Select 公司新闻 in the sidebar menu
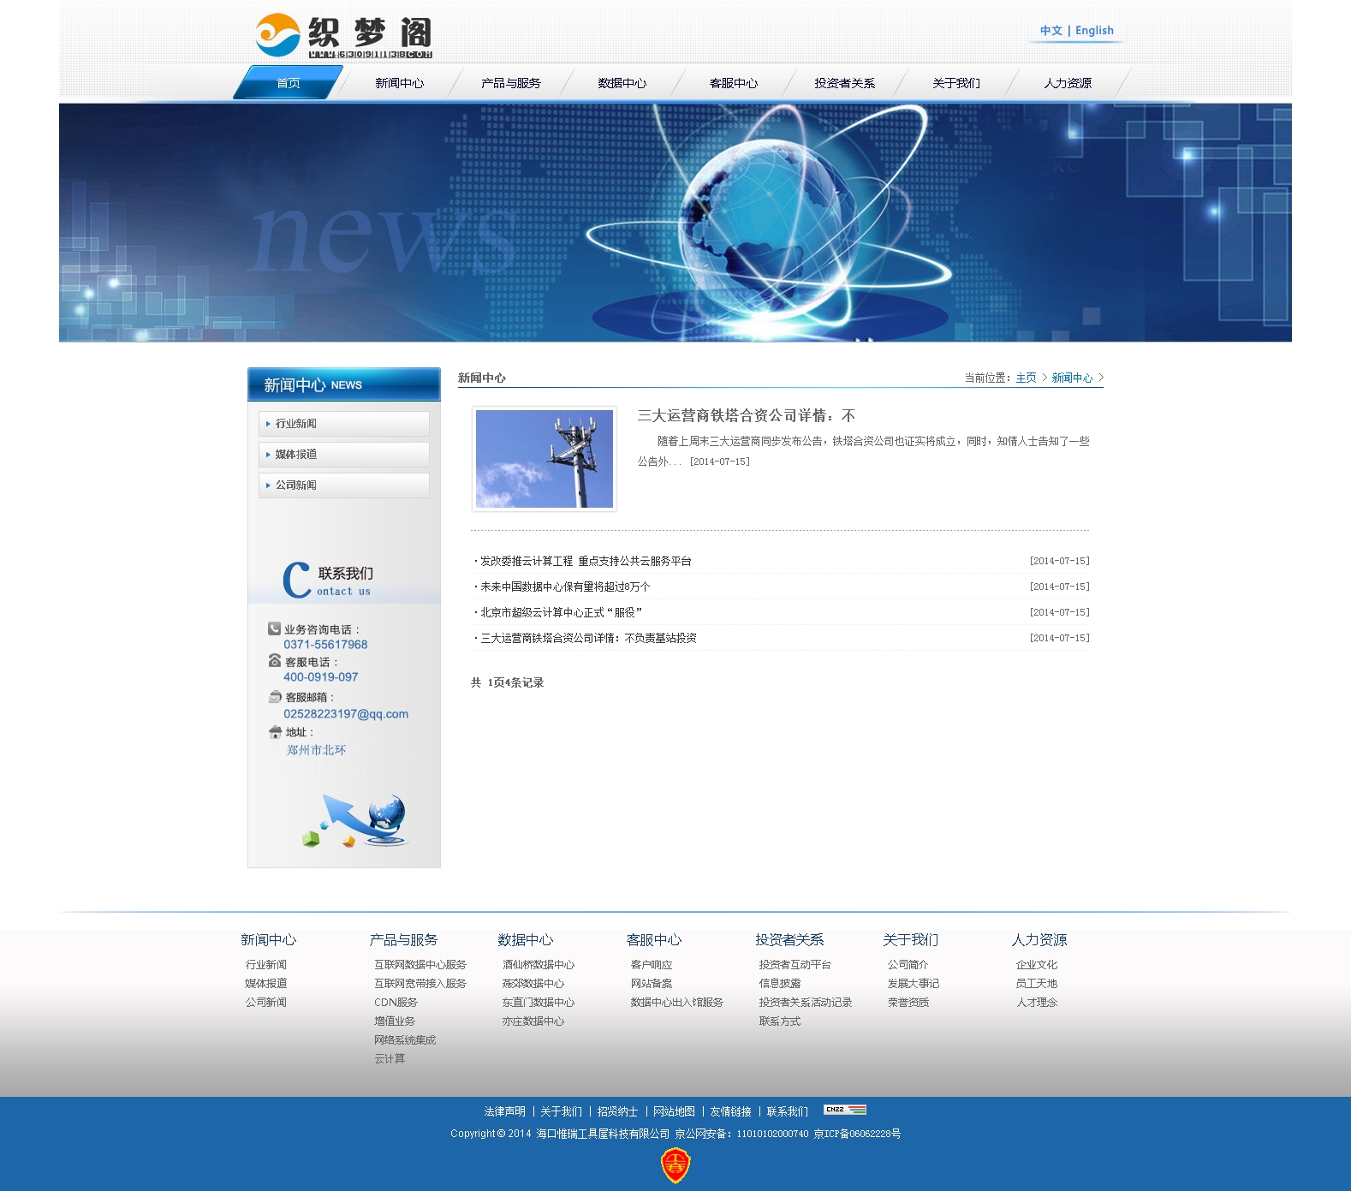 (344, 485)
